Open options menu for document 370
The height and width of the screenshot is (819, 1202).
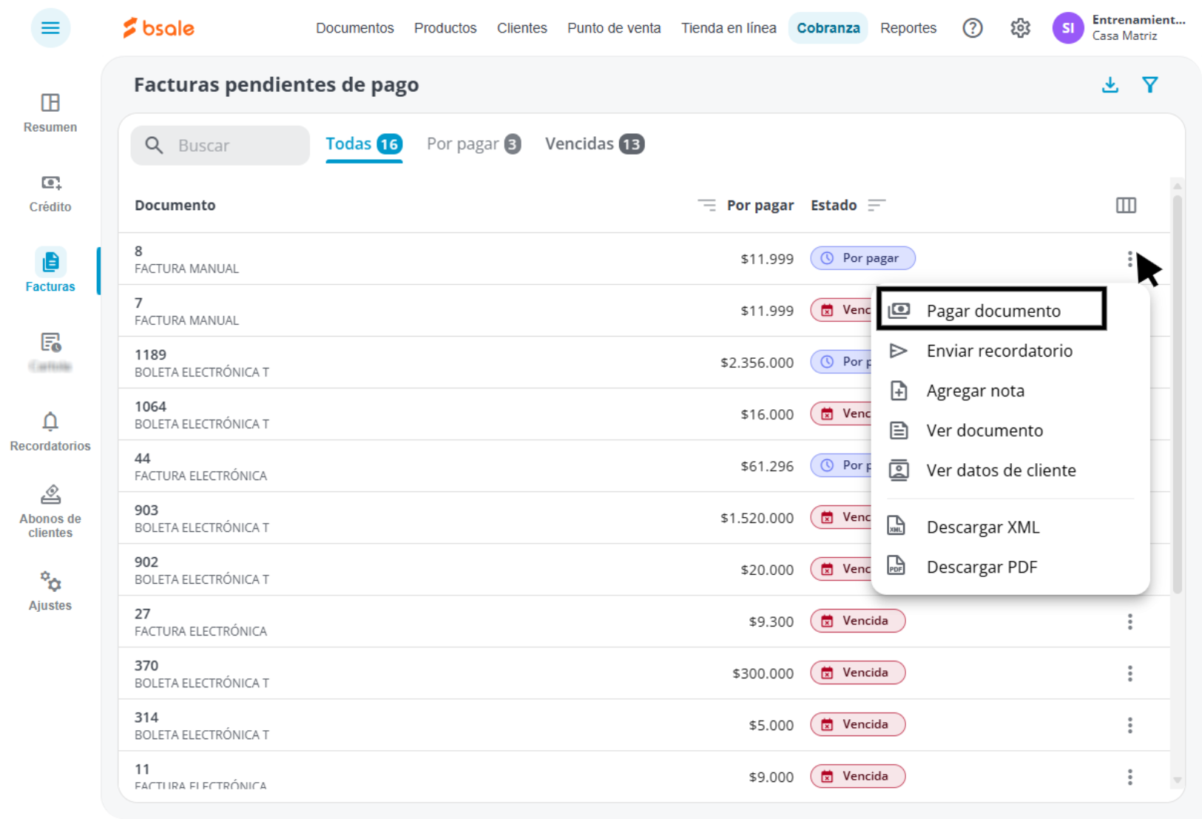coord(1130,673)
